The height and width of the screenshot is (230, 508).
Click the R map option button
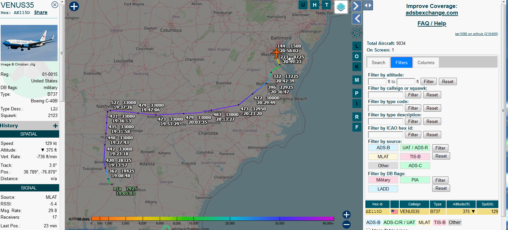(357, 117)
